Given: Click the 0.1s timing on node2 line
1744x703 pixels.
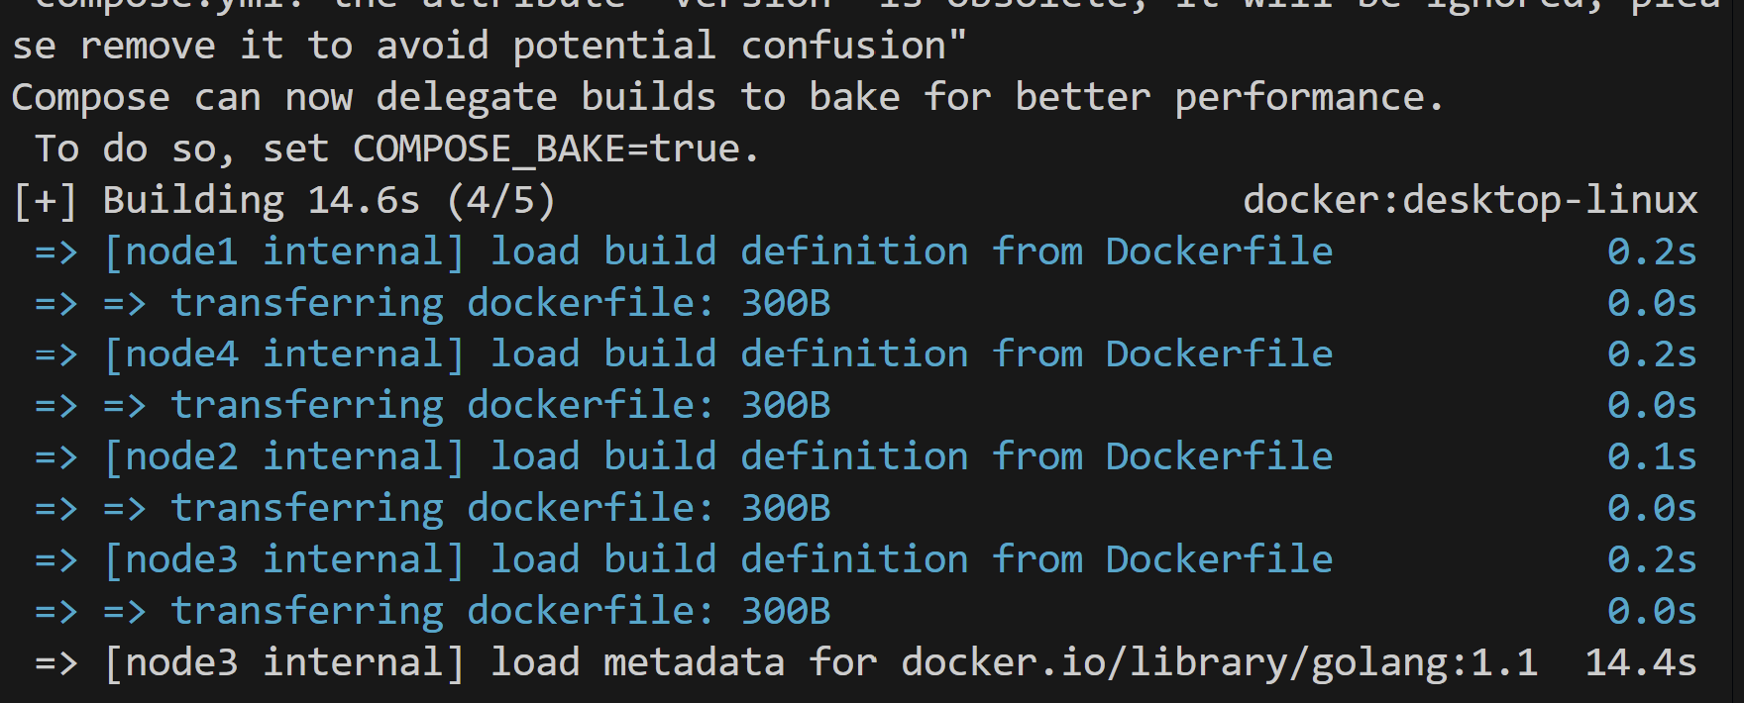Looking at the screenshot, I should [x=1652, y=456].
